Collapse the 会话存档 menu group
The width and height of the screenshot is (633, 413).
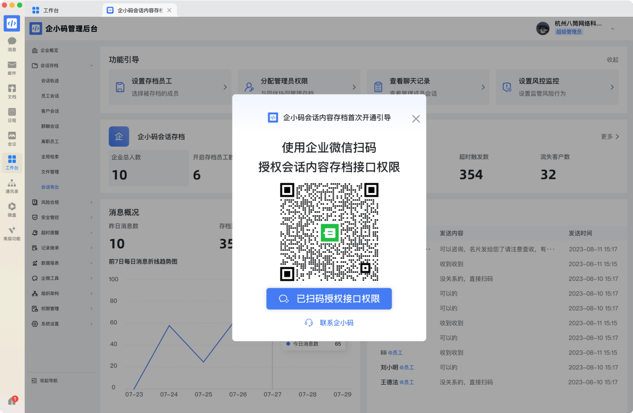91,65
